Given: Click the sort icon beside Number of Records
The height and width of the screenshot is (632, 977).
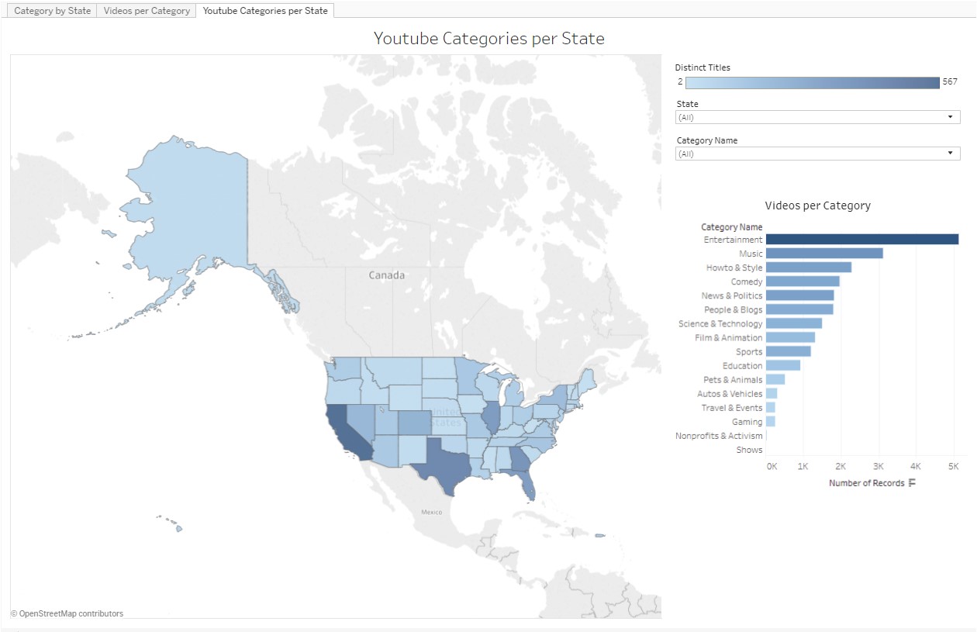Looking at the screenshot, I should 912,483.
